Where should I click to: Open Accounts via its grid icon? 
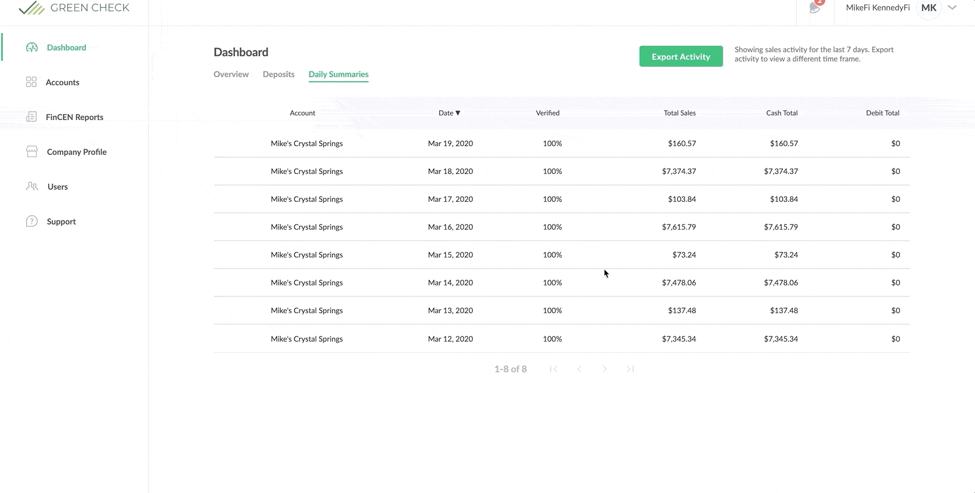click(x=31, y=82)
